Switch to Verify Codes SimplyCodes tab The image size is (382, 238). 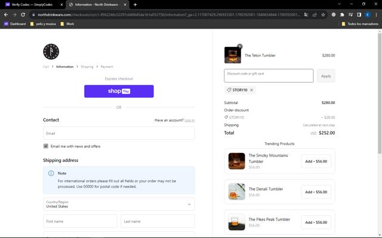coord(32,4)
